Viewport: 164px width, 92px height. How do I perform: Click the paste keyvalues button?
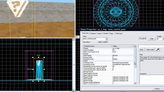click(105, 42)
